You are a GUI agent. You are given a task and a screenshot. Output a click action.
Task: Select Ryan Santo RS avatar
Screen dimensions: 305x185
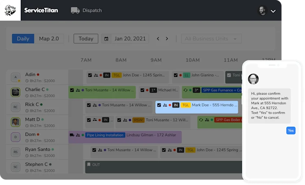(15, 152)
